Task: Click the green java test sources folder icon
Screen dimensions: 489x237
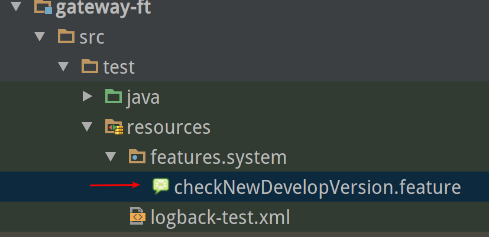Action: click(x=113, y=97)
